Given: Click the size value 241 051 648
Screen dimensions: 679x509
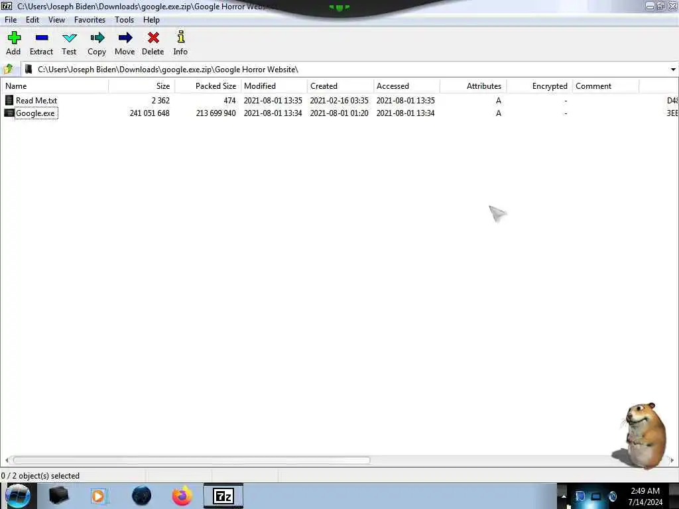Looking at the screenshot, I should [x=149, y=113].
